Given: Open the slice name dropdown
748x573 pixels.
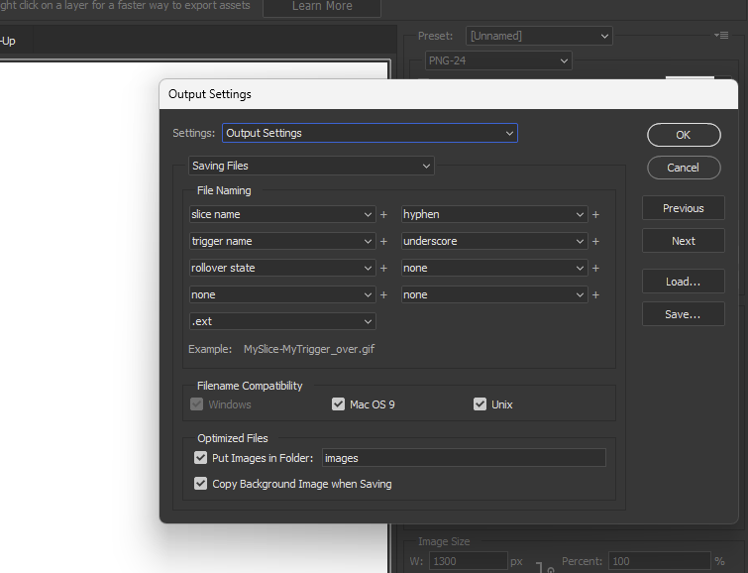Looking at the screenshot, I should coord(282,214).
